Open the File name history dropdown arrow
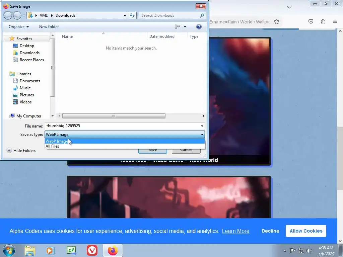This screenshot has width=343, height=257. (202, 126)
